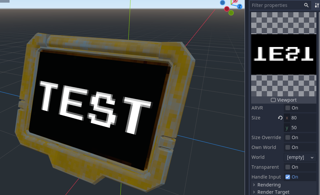Enable the ARVR checkbox
The image size is (320, 195).
pyautogui.click(x=288, y=108)
